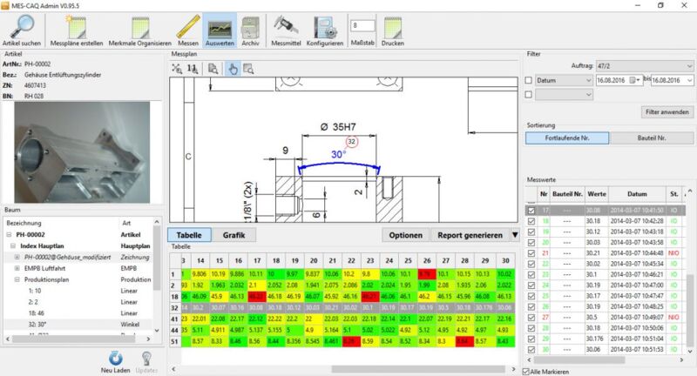Click Filter anwenden button
This screenshot has width=697, height=376.
coord(667,112)
